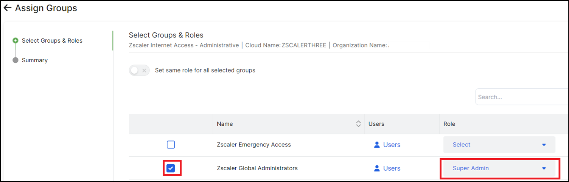569x182 pixels.
Task: Uncheck the Zscaler Global Administrators checkbox
Action: (x=171, y=168)
